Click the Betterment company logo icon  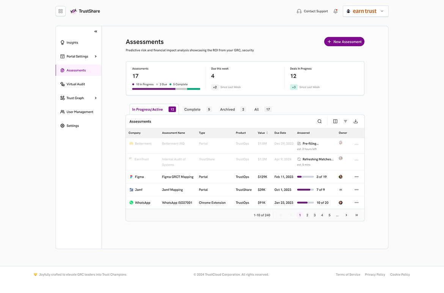point(131,144)
